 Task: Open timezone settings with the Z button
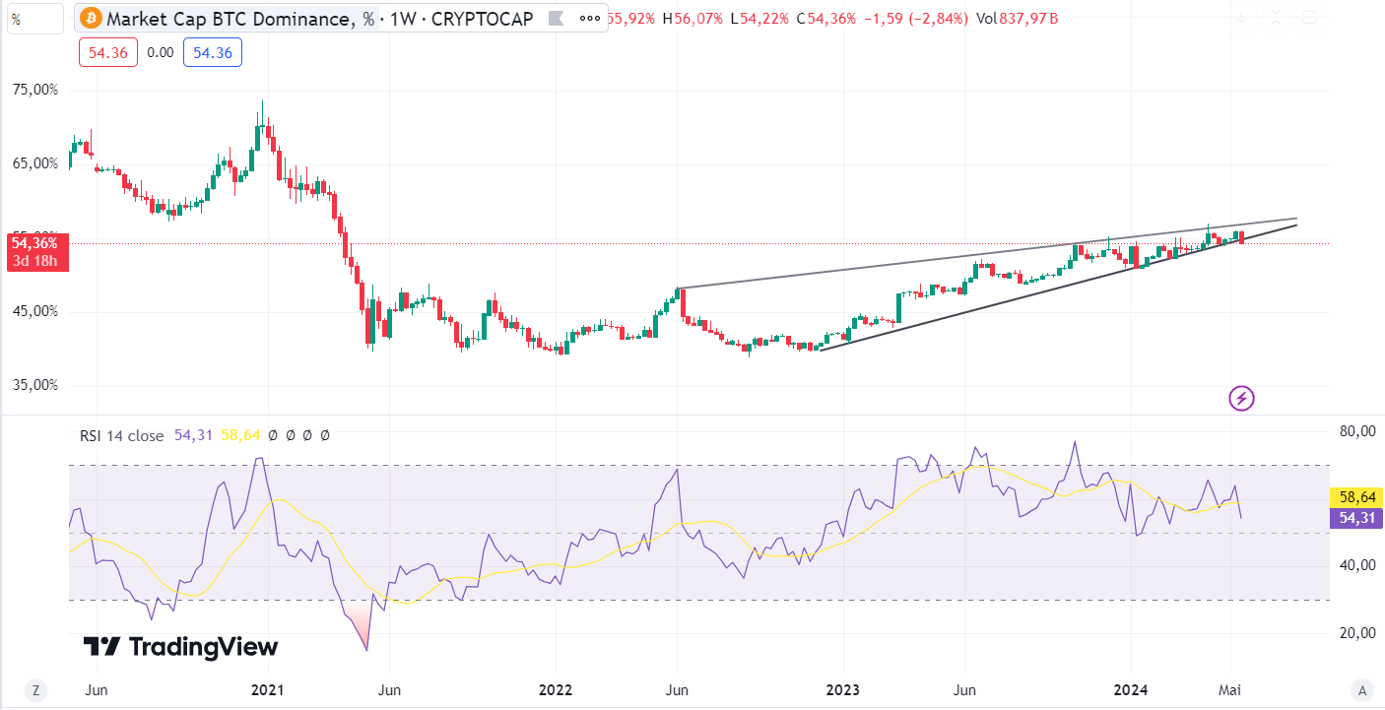pos(35,689)
